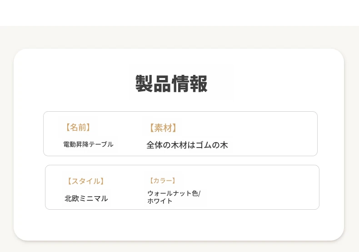
Task: Click the word 北欧 in the style row
Action: click(x=72, y=198)
